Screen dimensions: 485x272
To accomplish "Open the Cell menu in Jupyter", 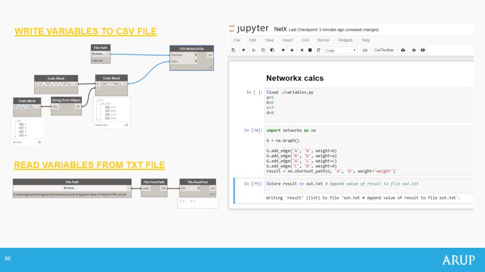I will (306, 40).
